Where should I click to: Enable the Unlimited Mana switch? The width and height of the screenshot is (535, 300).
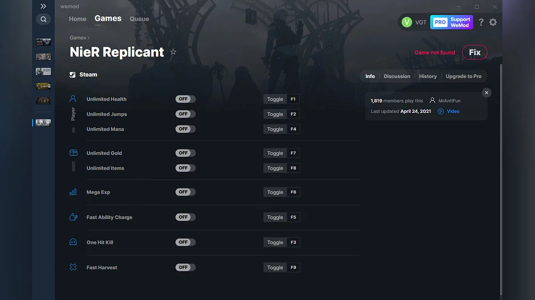click(185, 129)
